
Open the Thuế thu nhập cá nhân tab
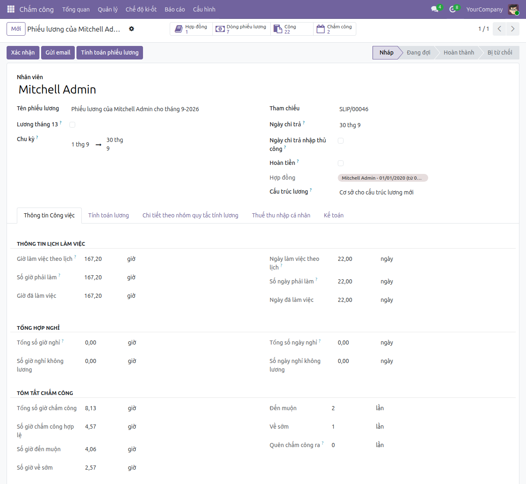click(x=281, y=215)
